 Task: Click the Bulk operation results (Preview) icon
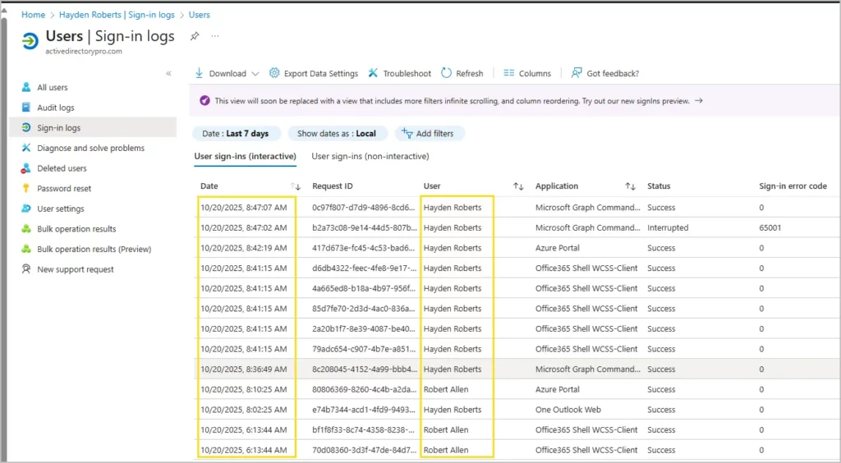25,250
